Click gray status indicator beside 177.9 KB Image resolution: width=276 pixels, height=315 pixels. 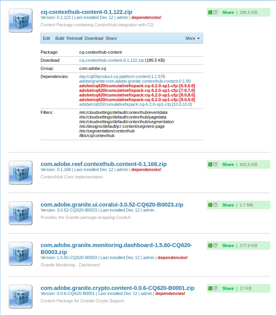(x=215, y=246)
